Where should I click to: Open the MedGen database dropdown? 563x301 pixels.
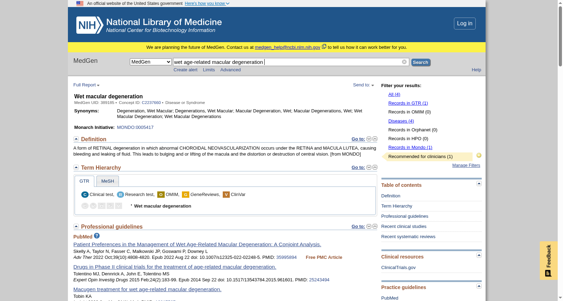point(151,62)
